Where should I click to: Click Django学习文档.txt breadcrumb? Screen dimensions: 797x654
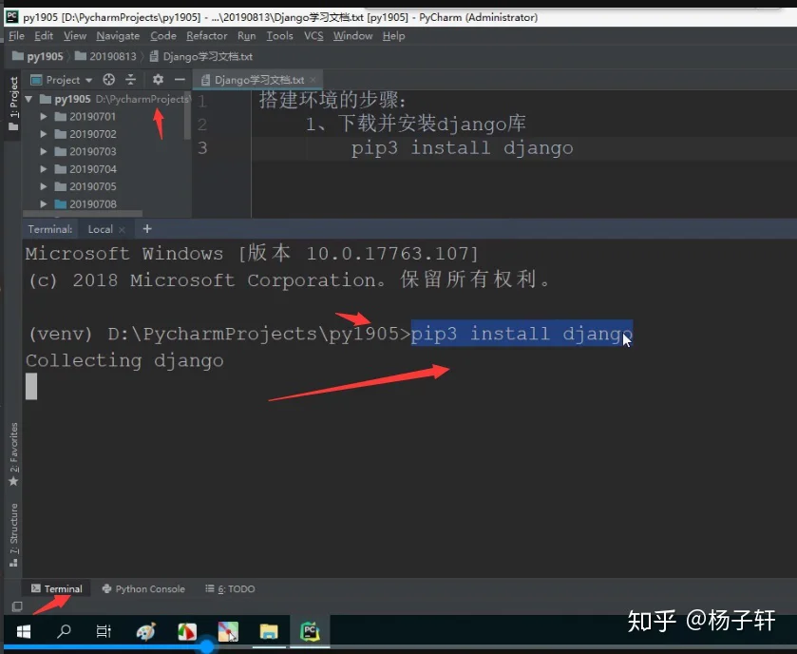[x=201, y=56]
